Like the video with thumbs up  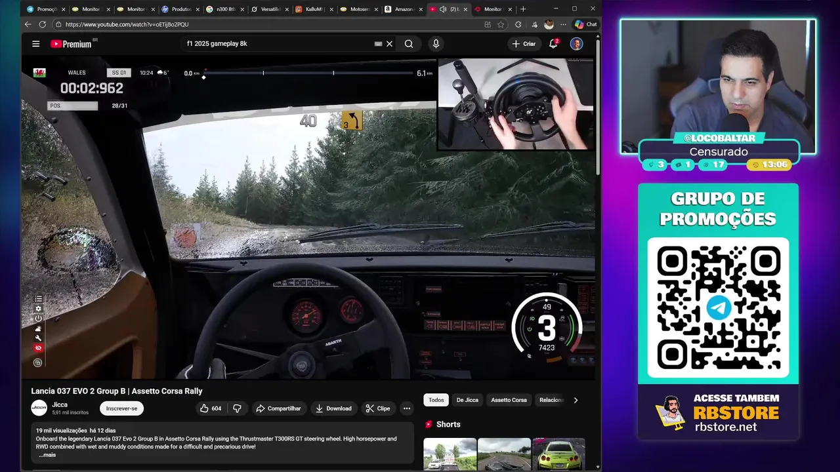pos(210,408)
